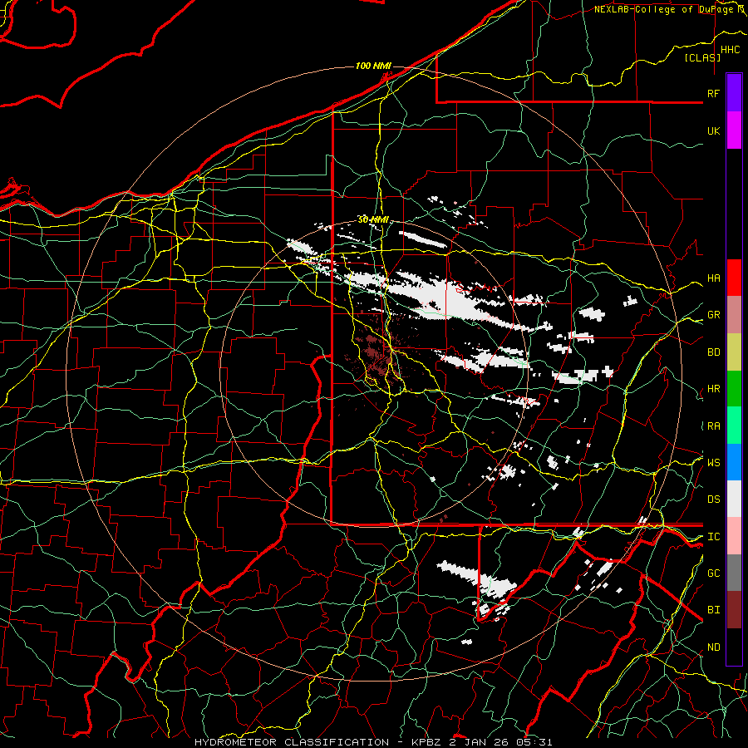Screen dimensions: 748x748
Task: Click the brown BI color bar swatch
Action: pyautogui.click(x=734, y=610)
